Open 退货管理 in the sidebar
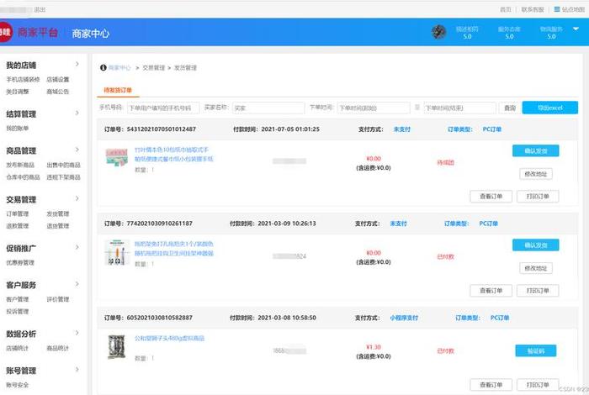The width and height of the screenshot is (589, 395). click(x=58, y=226)
